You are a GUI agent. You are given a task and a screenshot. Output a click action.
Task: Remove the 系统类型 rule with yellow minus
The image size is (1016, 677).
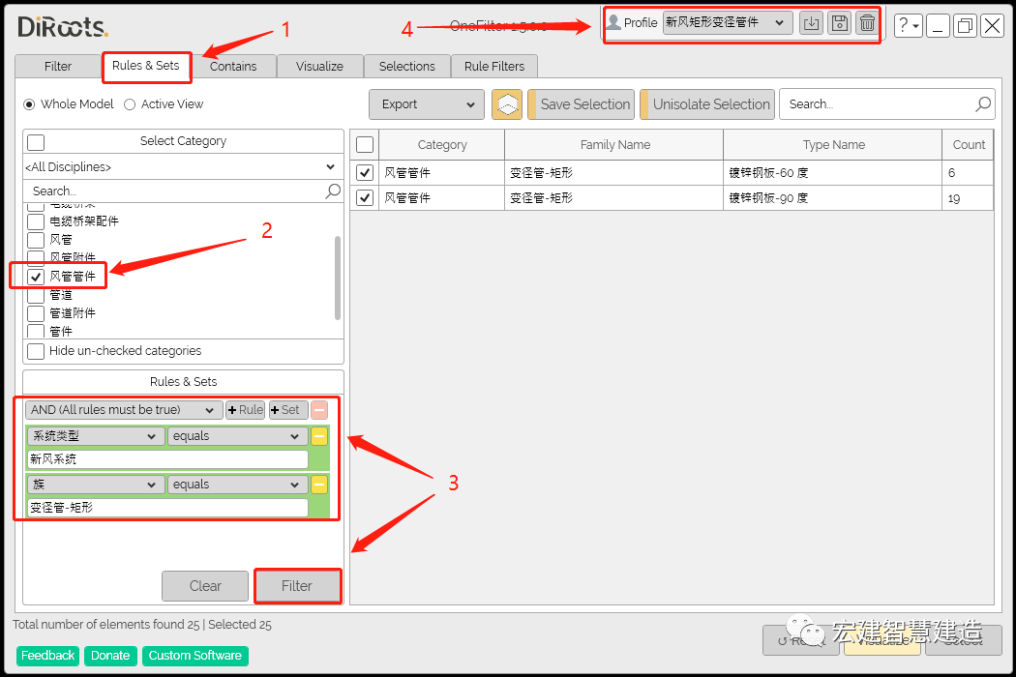click(319, 436)
